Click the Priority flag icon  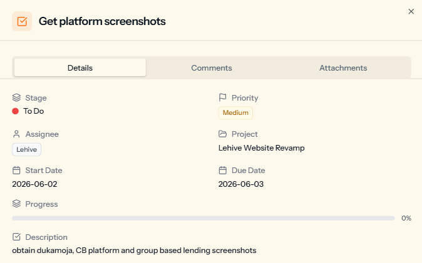click(222, 97)
